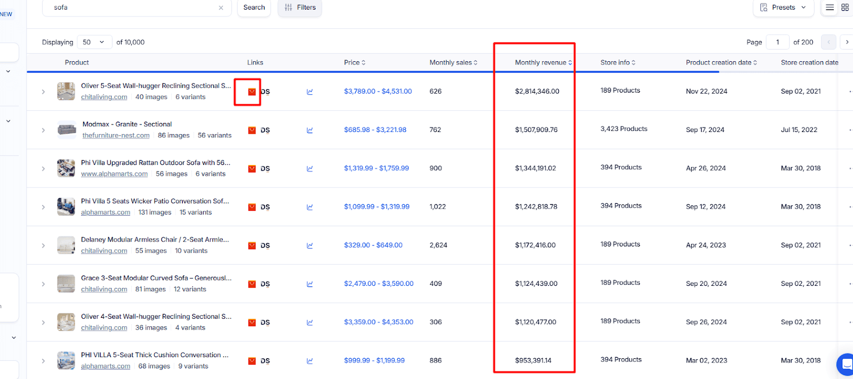Click the red icon in Grace 3-Seat row

(252, 284)
